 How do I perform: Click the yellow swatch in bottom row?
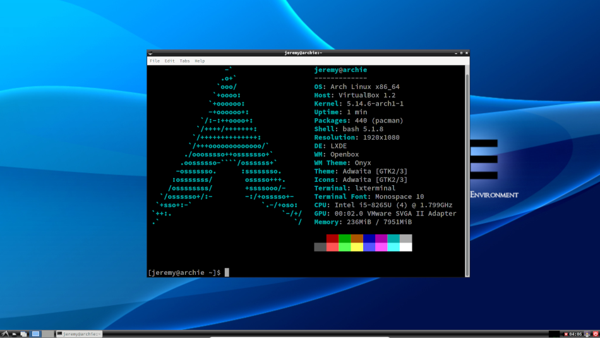coord(357,247)
